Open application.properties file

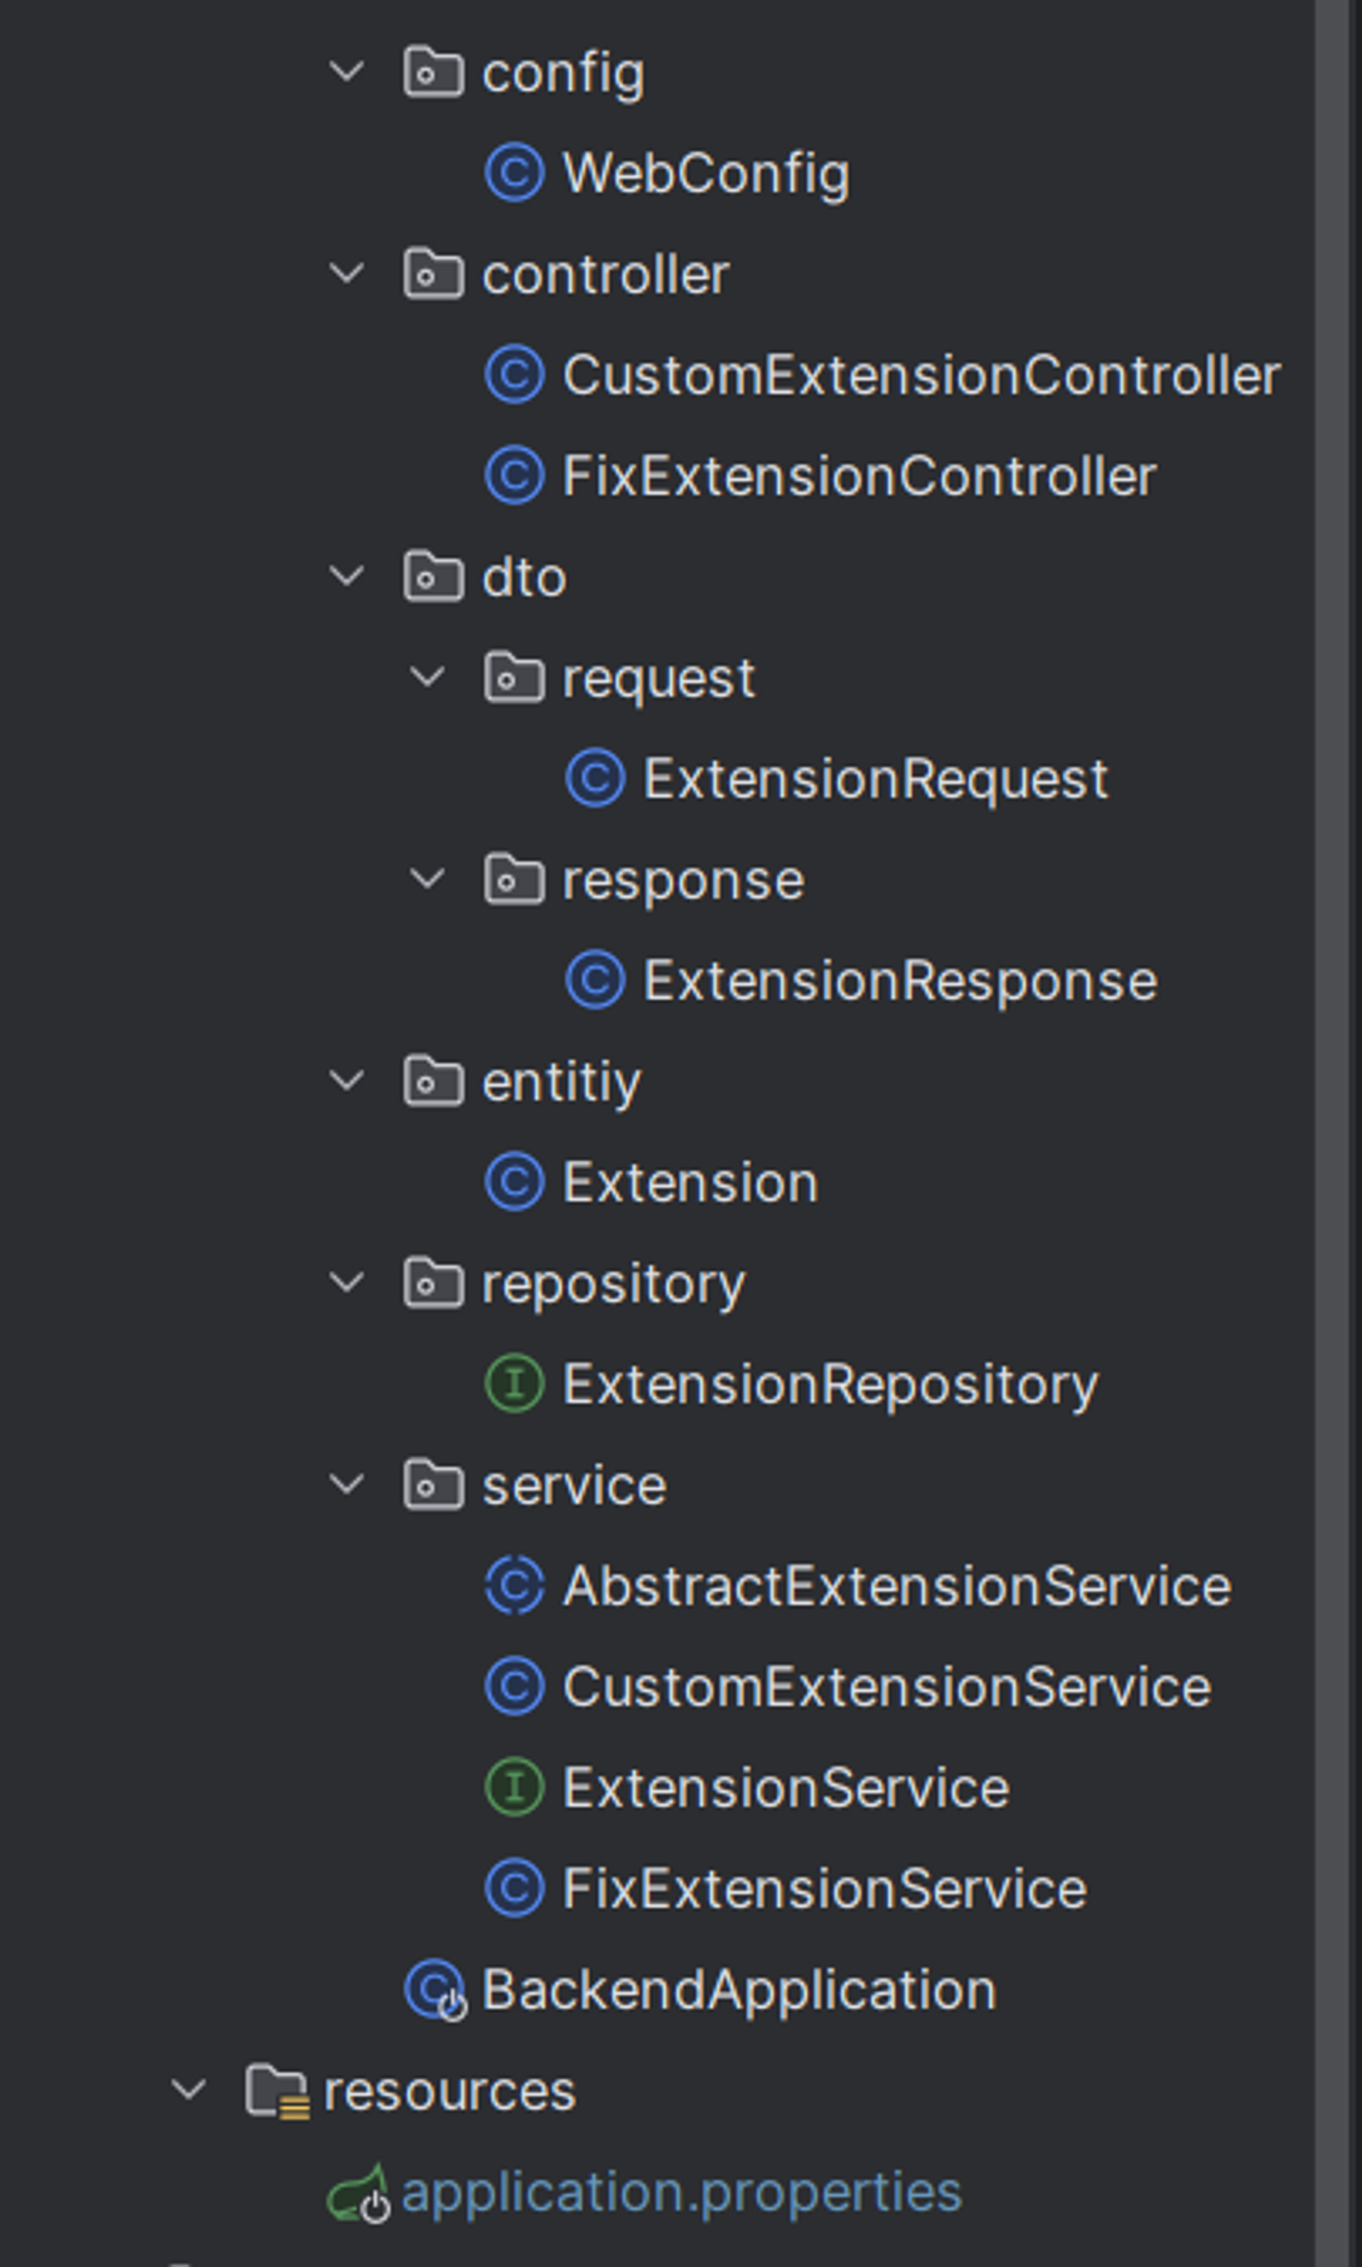click(x=681, y=2192)
